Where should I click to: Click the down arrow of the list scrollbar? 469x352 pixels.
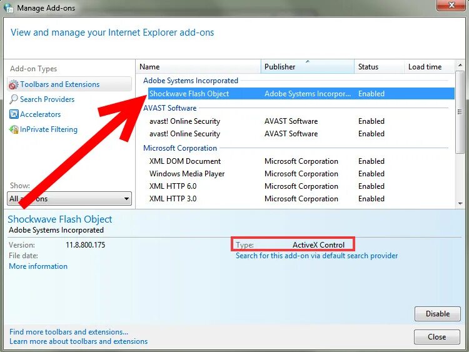point(460,204)
